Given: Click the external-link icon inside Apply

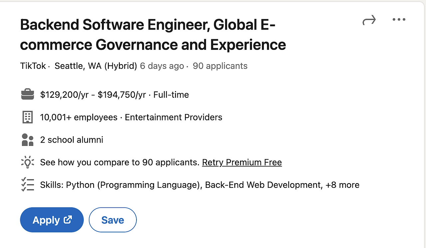Looking at the screenshot, I should pos(68,219).
